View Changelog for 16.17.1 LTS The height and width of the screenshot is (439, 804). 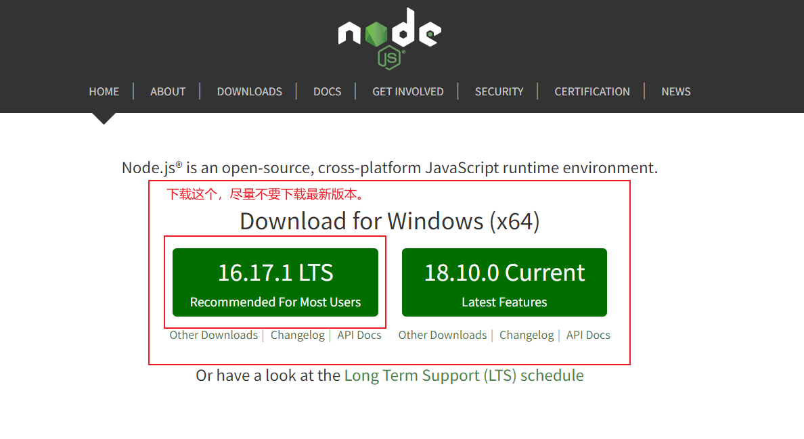coord(297,335)
